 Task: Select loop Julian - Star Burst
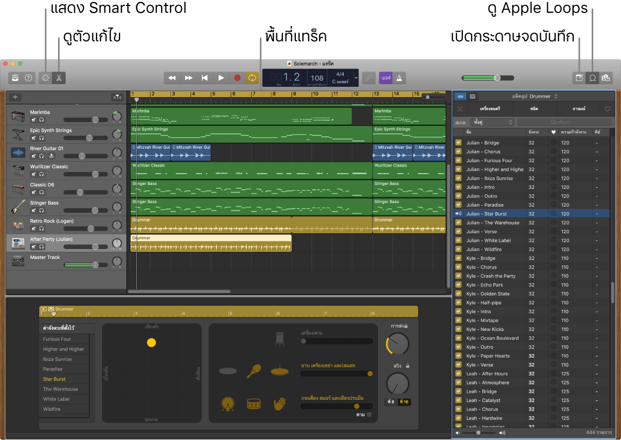pyautogui.click(x=531, y=214)
